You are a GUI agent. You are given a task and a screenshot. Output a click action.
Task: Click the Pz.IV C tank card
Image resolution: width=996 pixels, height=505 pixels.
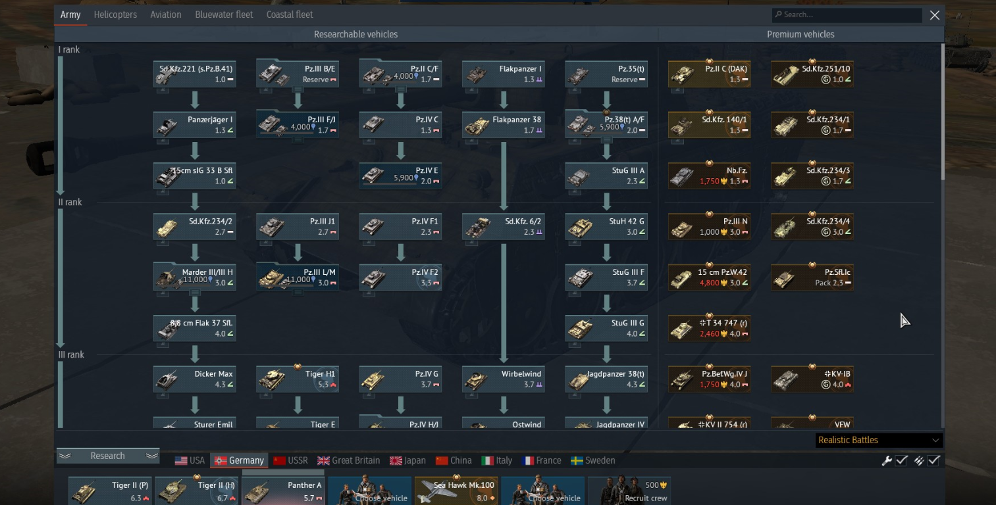click(x=400, y=125)
